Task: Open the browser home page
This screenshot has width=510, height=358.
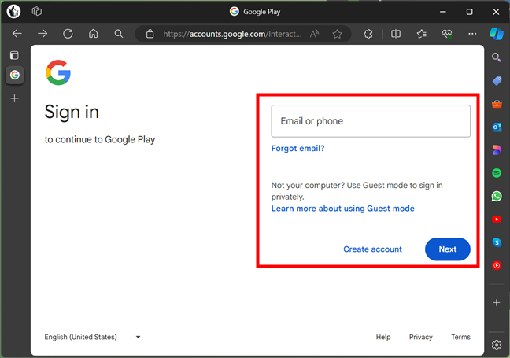Action: pos(94,34)
